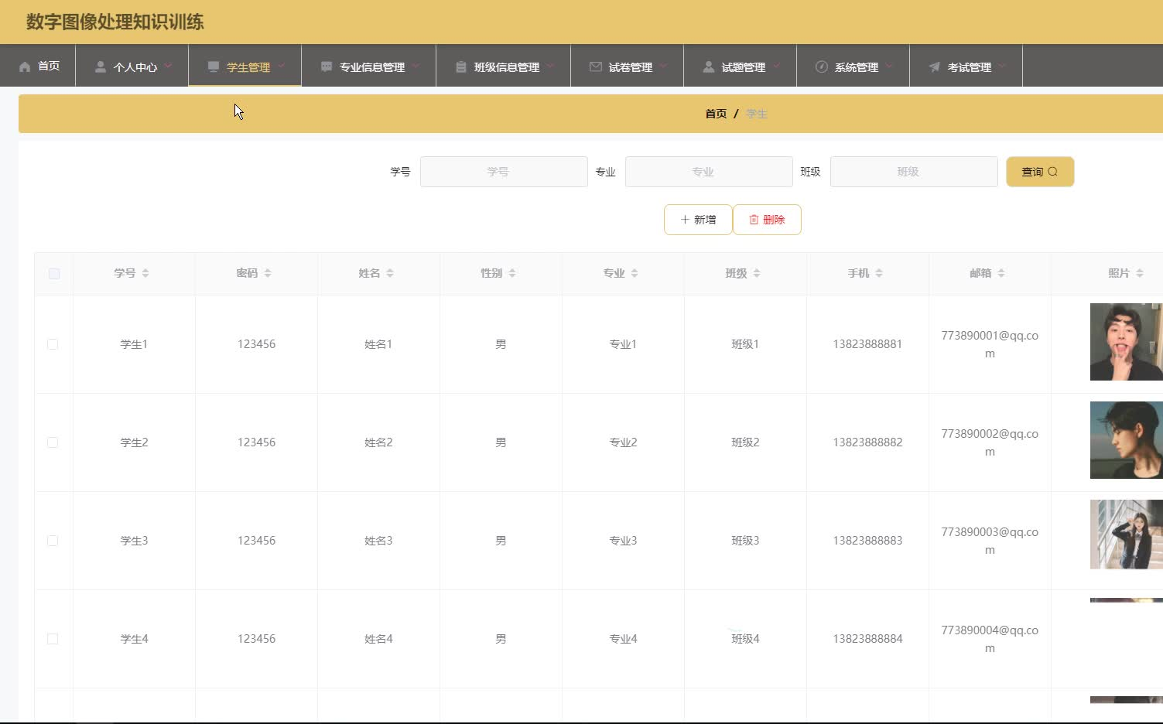This screenshot has width=1163, height=724.
Task: Expand the 考试管理 dropdown arrow
Action: [1002, 67]
